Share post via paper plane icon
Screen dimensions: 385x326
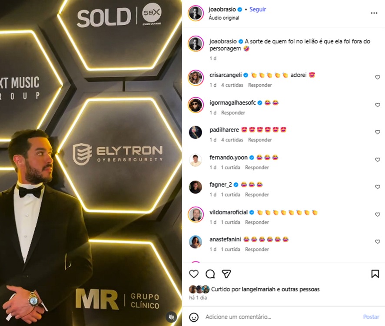[x=226, y=274]
